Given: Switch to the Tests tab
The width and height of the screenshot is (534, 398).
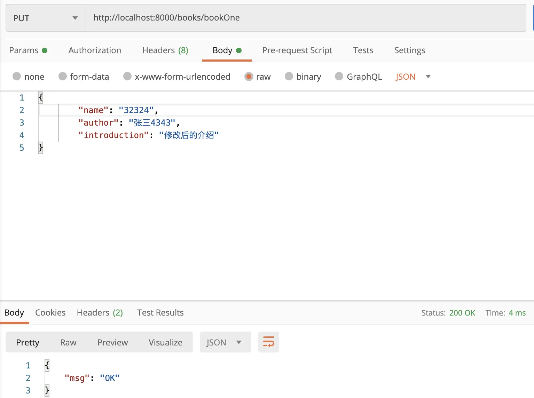Looking at the screenshot, I should click(x=363, y=50).
